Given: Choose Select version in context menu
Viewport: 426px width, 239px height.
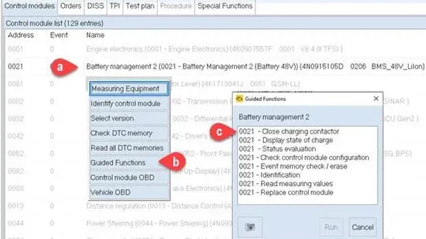Looking at the screenshot, I should pyautogui.click(x=128, y=118).
